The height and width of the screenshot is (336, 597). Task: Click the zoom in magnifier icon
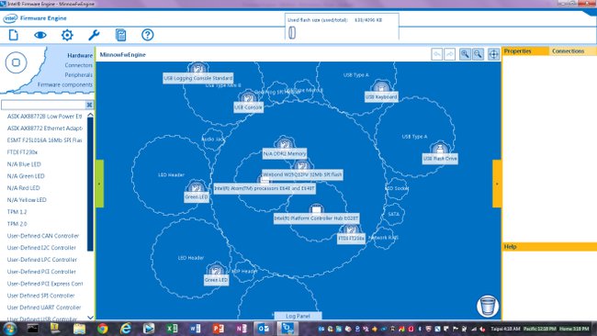[x=465, y=54]
